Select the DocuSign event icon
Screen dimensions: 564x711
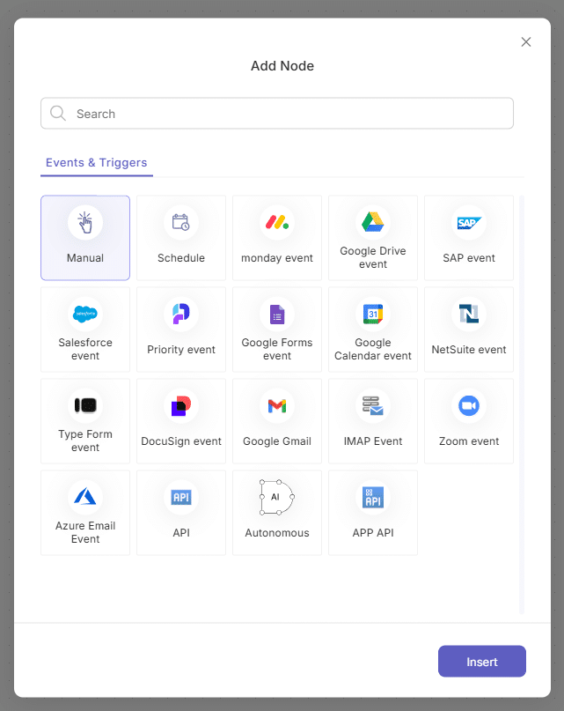[x=180, y=406]
